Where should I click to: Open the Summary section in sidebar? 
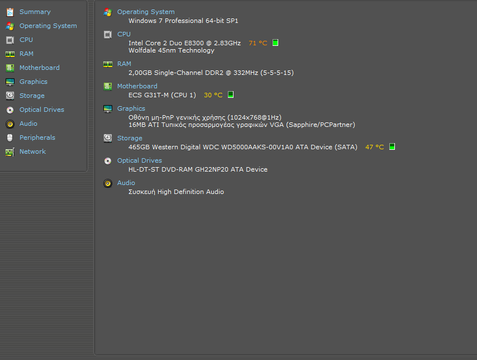tap(35, 12)
